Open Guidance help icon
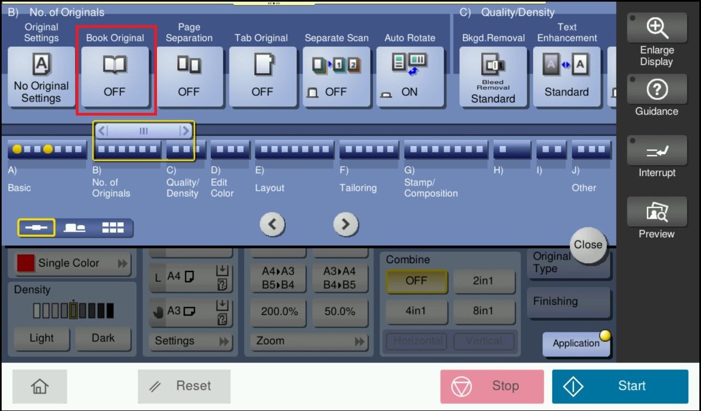701x411 pixels. (x=656, y=89)
